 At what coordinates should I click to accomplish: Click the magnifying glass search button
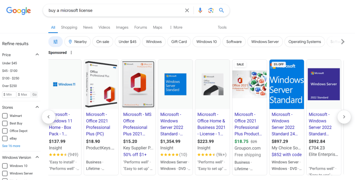point(222,10)
